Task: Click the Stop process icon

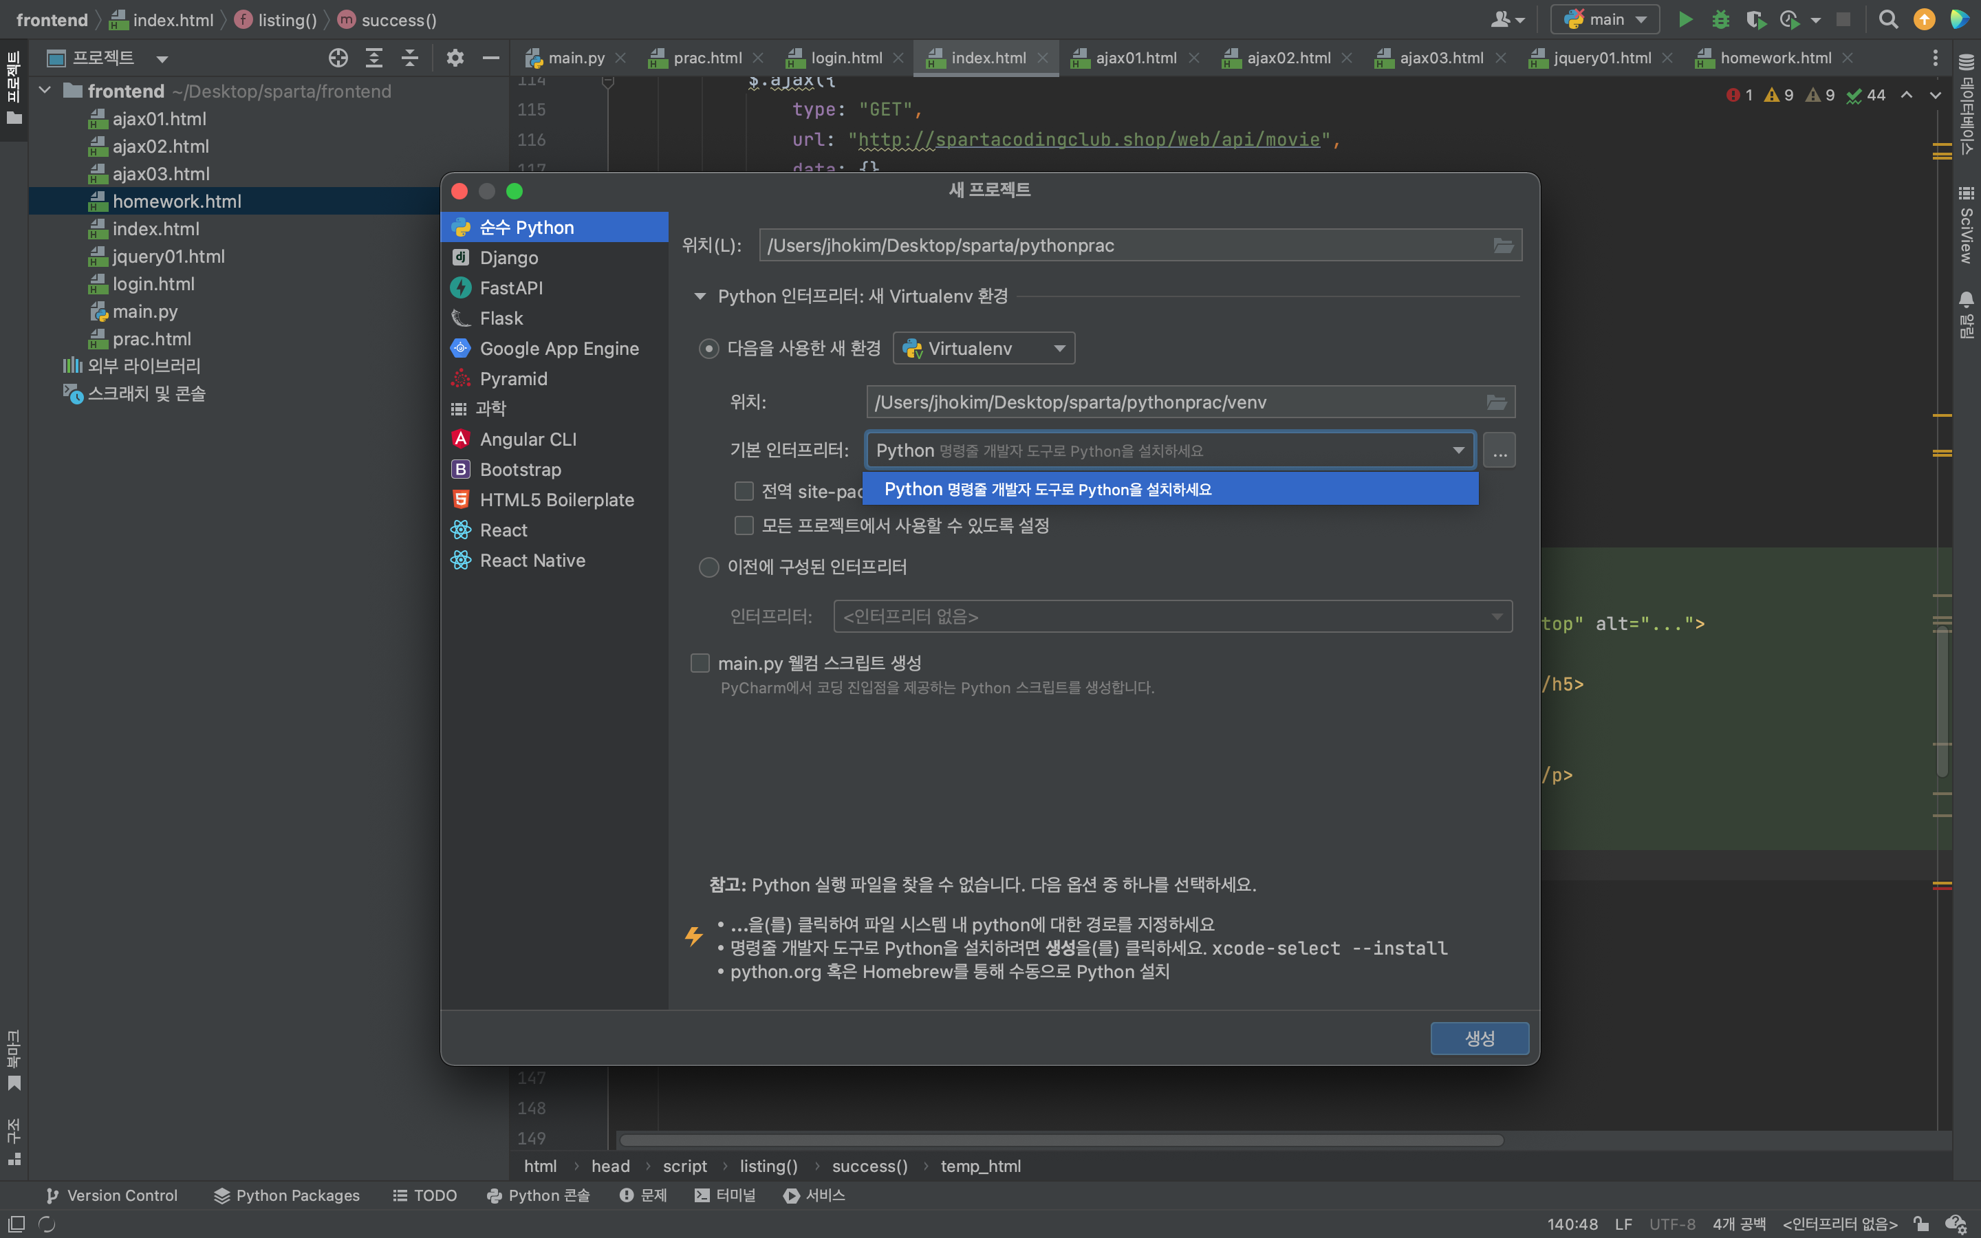Action: (1843, 20)
